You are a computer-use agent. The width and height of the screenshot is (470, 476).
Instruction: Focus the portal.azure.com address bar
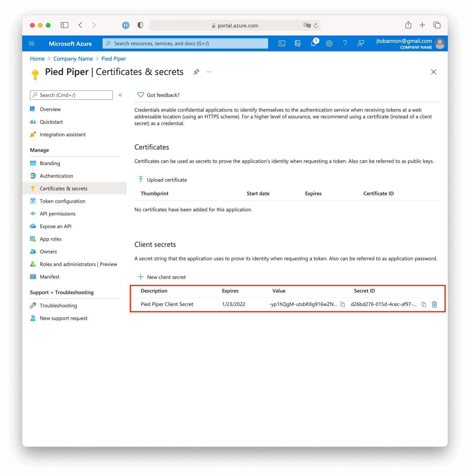[x=235, y=26]
